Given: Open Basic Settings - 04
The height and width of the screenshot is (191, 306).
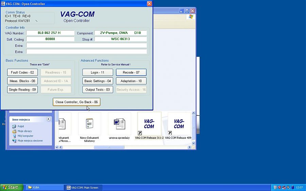Looking at the screenshot, I should pyautogui.click(x=98, y=81).
